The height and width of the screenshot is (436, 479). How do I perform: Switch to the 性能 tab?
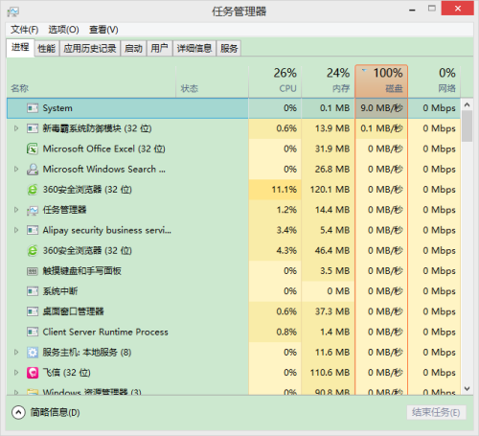pyautogui.click(x=47, y=49)
